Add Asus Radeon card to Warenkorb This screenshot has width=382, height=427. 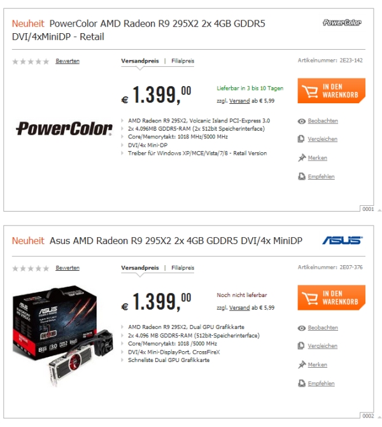tap(331, 298)
